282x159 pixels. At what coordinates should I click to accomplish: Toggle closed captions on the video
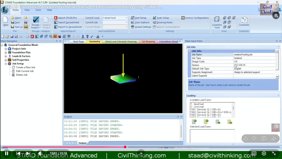tap(254, 153)
